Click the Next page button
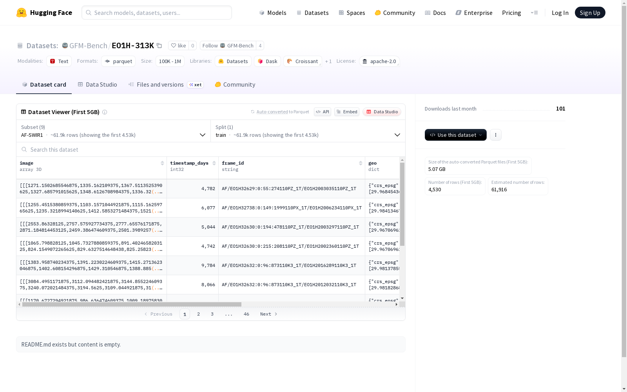Viewport: 627px width, 392px height. (269, 314)
